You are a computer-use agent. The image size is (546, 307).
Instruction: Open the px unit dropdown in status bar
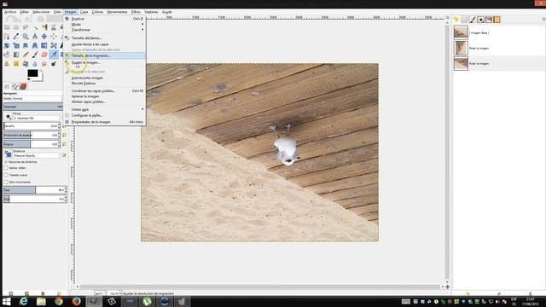click(100, 293)
